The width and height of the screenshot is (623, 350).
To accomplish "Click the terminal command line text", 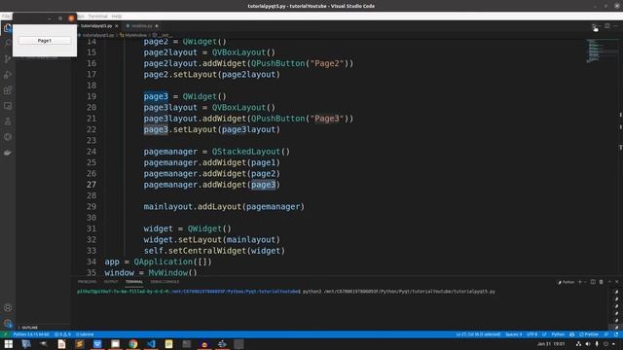I will 399,292.
